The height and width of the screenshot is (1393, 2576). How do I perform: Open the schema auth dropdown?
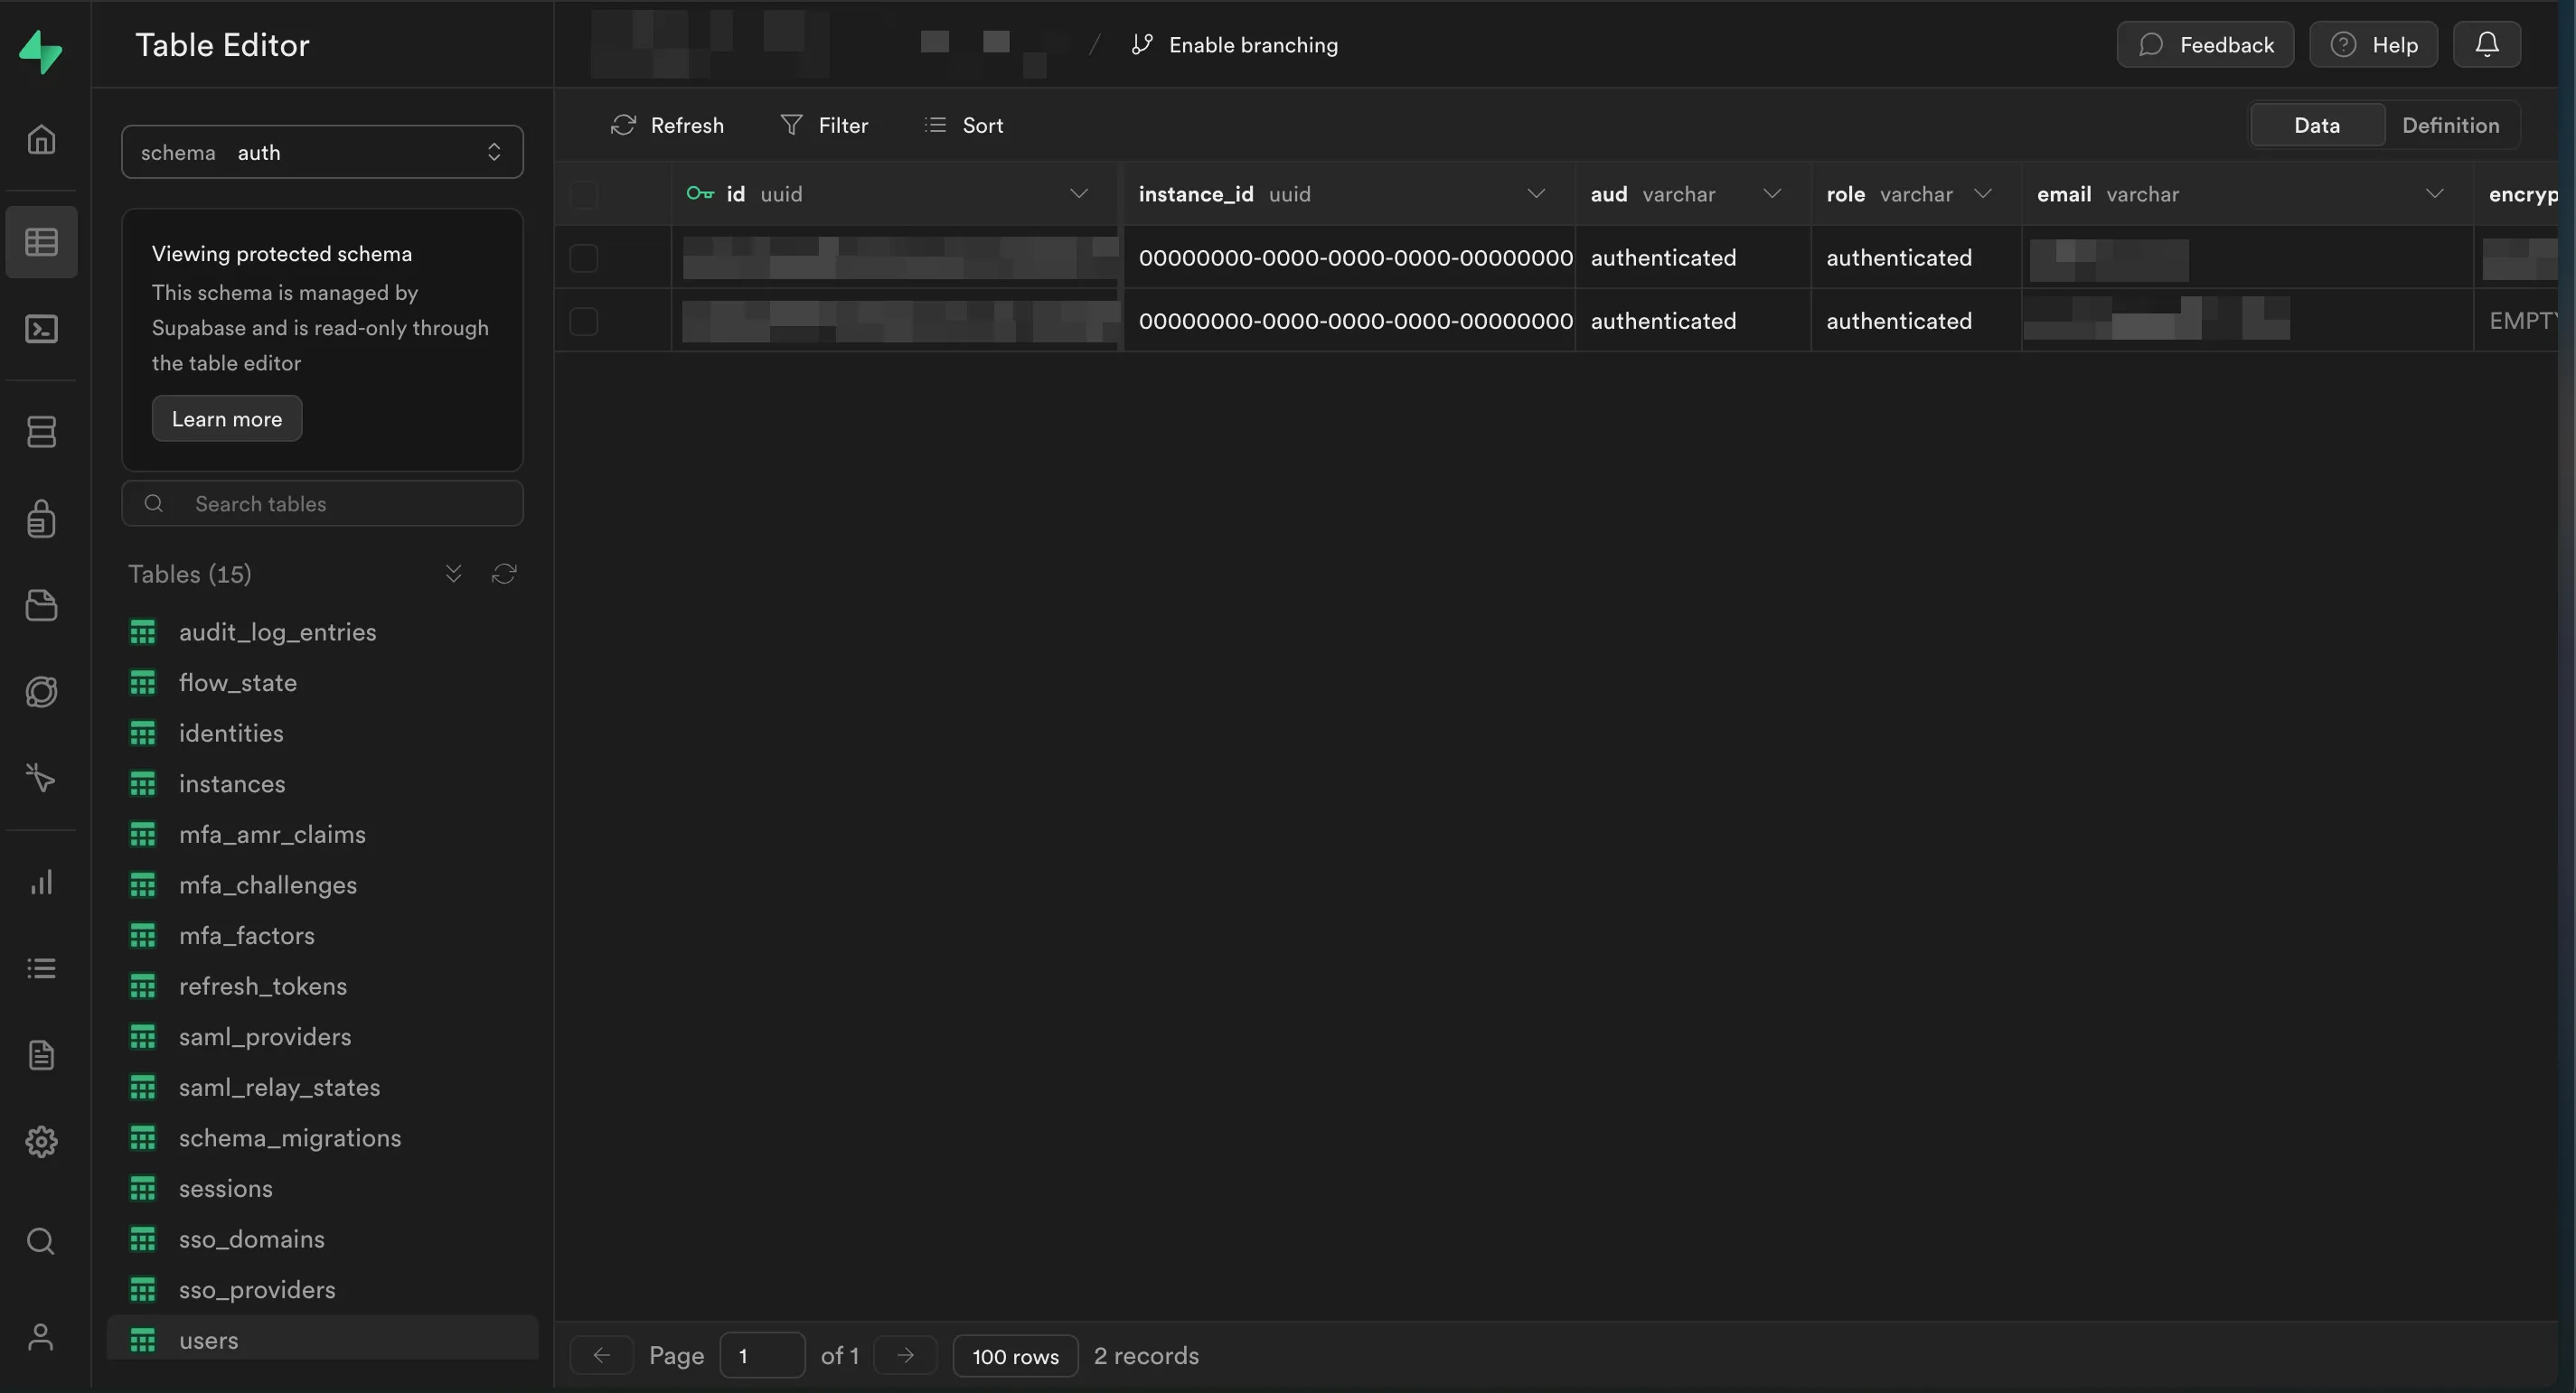pyautogui.click(x=322, y=152)
